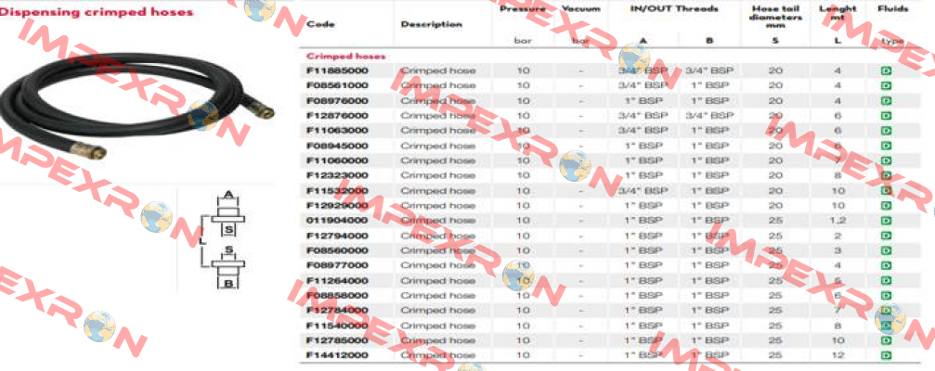Image resolution: width=935 pixels, height=371 pixels.
Task: Click the Fluids column header
Action: [x=892, y=9]
